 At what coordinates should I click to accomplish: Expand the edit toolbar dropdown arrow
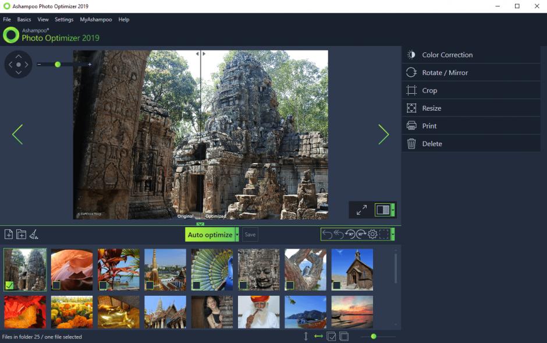point(393,234)
